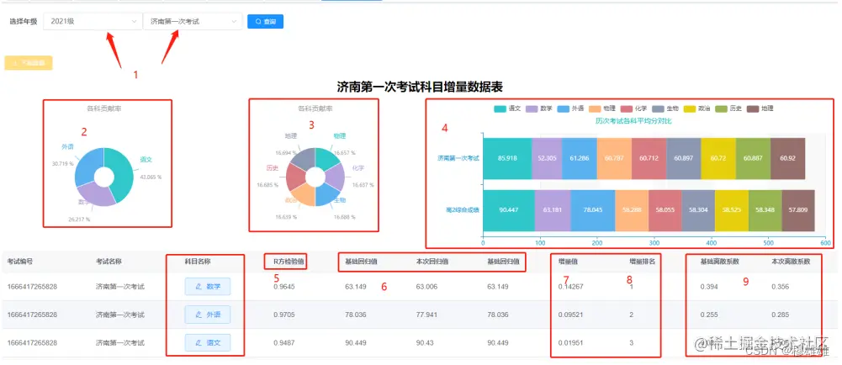
Task: Select the 90.447 bar segment
Action: coord(509,210)
